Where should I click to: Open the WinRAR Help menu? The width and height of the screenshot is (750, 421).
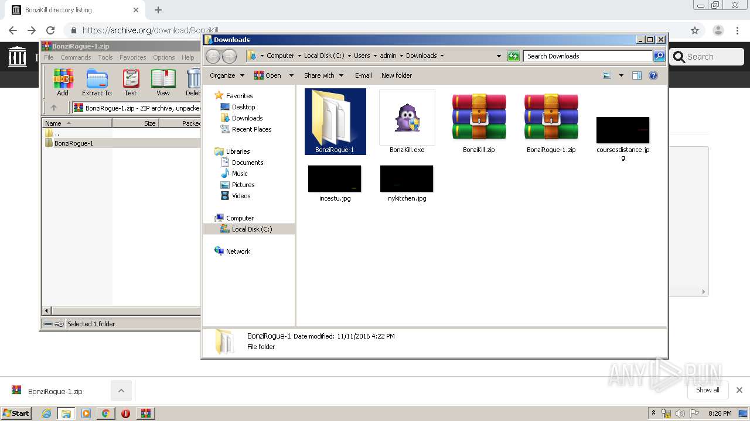(x=187, y=57)
